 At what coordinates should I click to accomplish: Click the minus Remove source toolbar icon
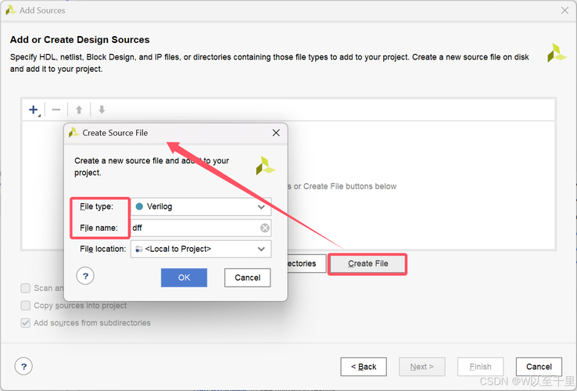click(56, 110)
